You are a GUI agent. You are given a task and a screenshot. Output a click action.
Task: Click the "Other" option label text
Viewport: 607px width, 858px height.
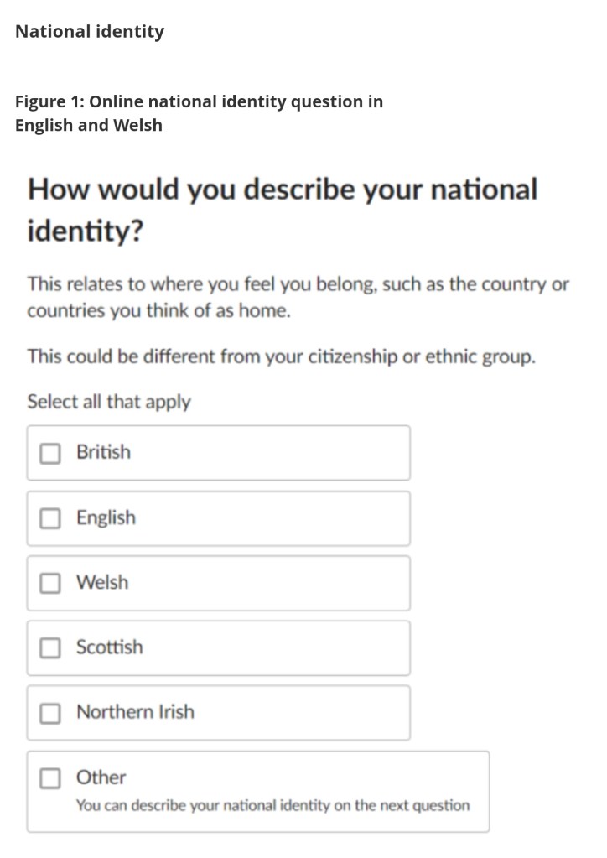(101, 777)
